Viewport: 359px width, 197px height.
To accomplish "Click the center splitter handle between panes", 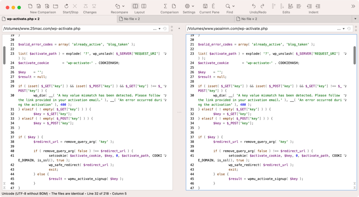I will (179, 112).
